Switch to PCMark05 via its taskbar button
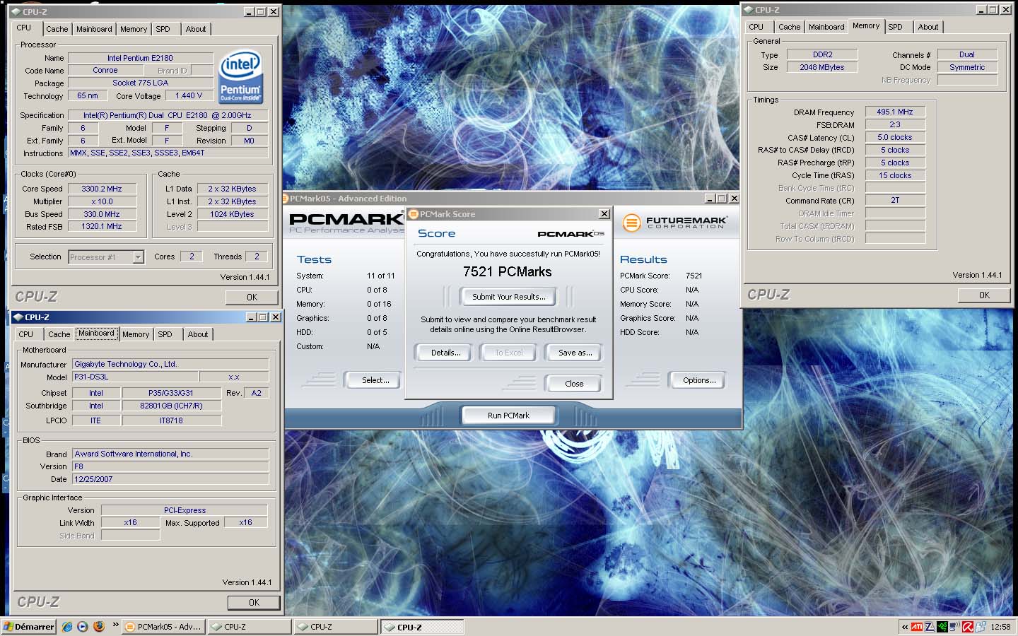This screenshot has width=1018, height=636. pos(163,627)
